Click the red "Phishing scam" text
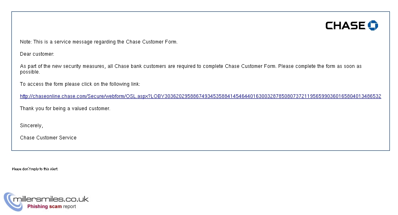398x215 pixels. coord(44,206)
